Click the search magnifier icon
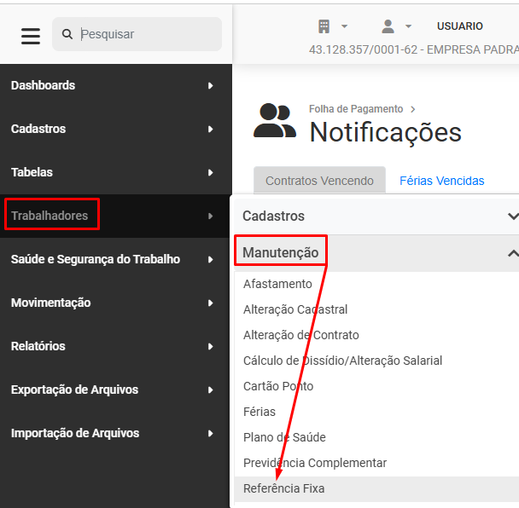The height and width of the screenshot is (508, 519). 67,34
